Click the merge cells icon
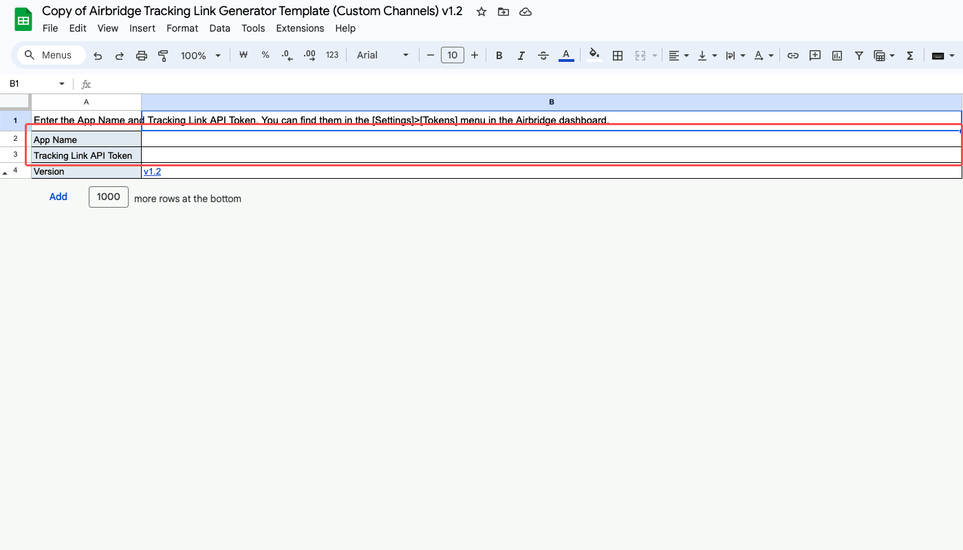 (640, 56)
